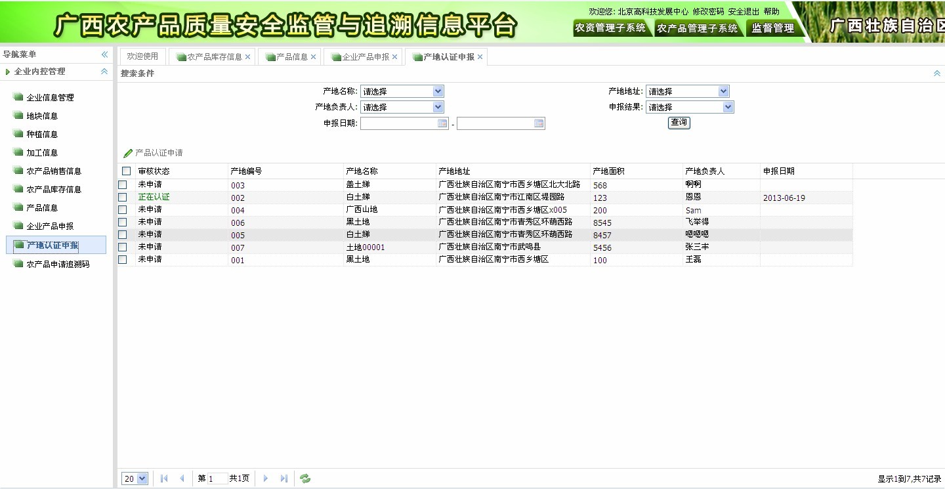Collapse the navigation menu with « control
The image size is (945, 489).
(x=103, y=55)
